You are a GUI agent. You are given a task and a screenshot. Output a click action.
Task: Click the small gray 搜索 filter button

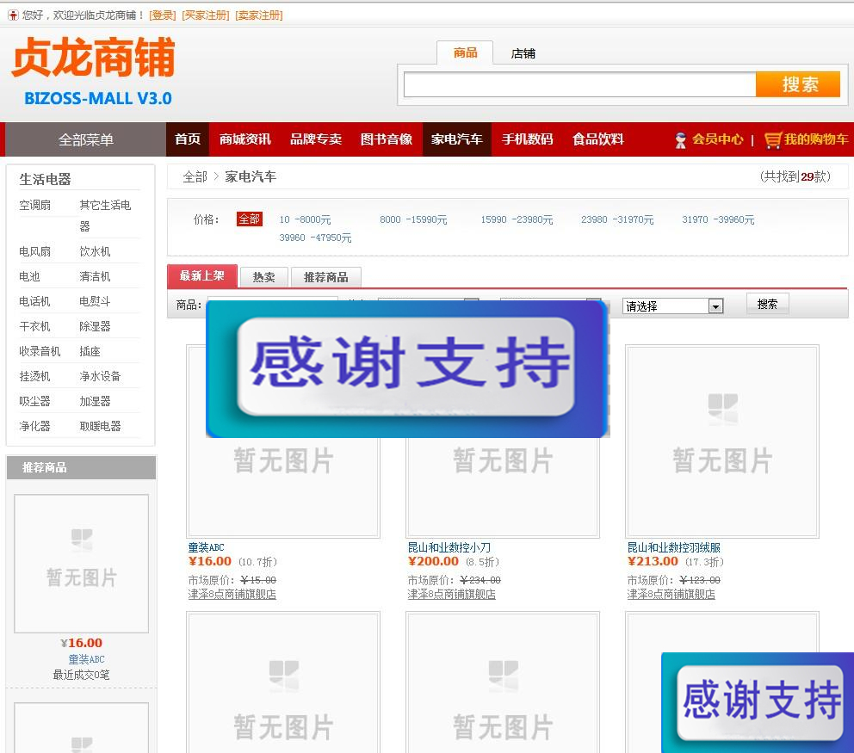coord(767,304)
